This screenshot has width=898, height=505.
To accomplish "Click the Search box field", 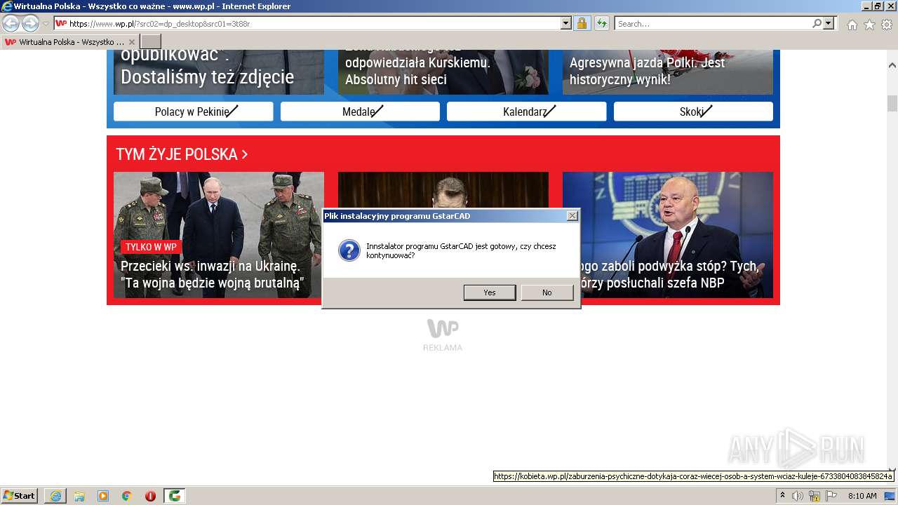I will pos(713,24).
